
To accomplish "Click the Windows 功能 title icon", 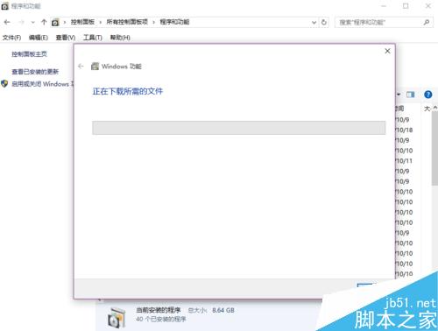I will tap(95, 67).
